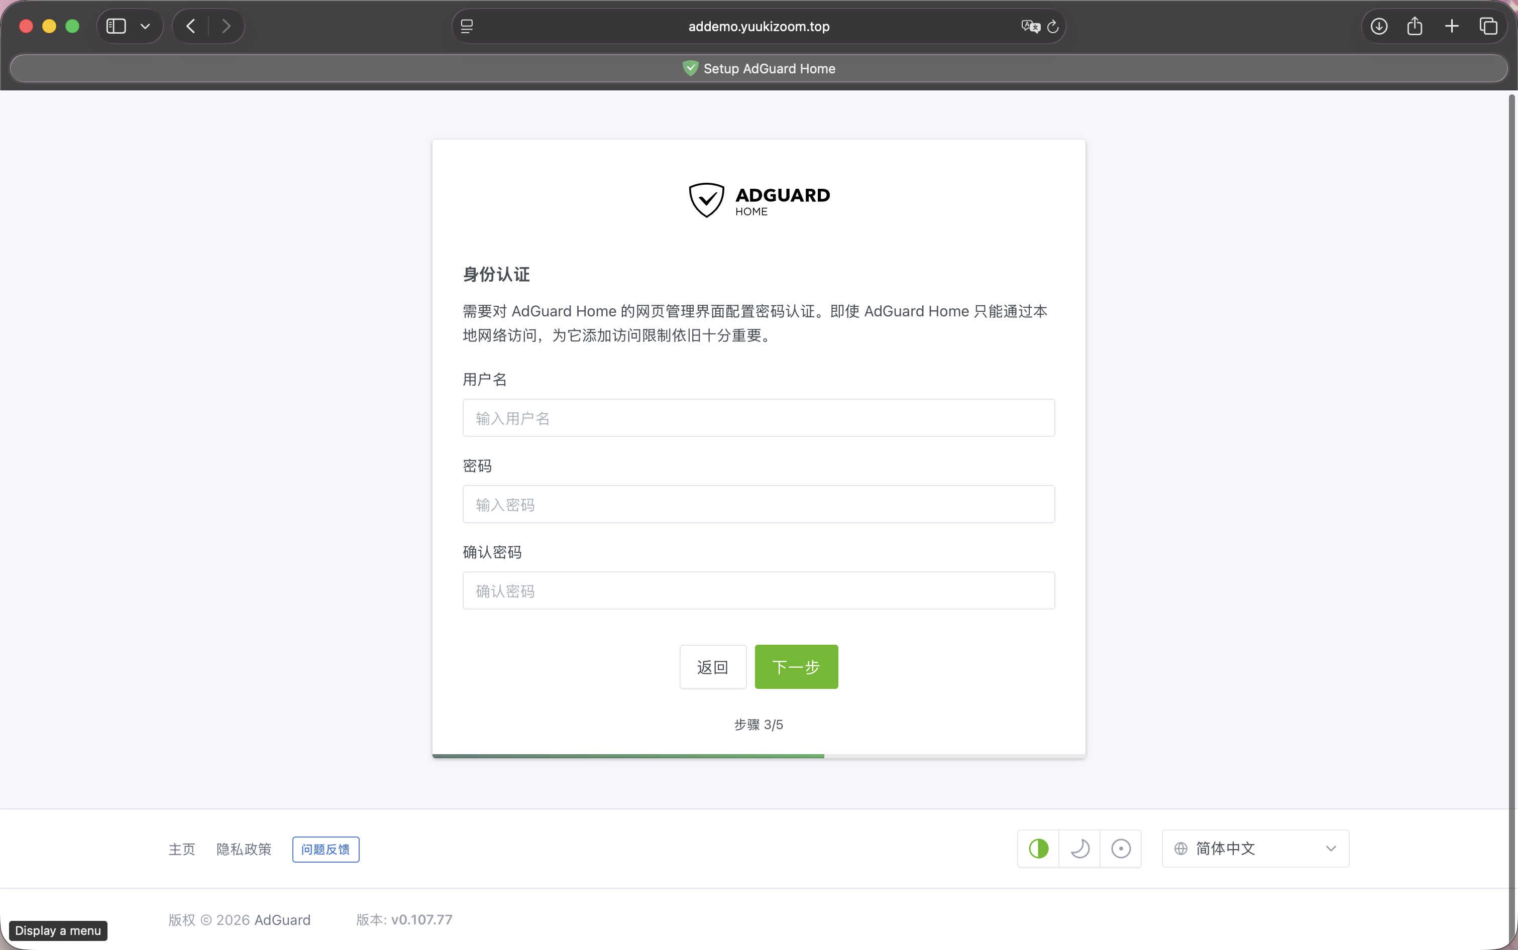
Task: Show tab overview icon
Action: click(x=1488, y=27)
